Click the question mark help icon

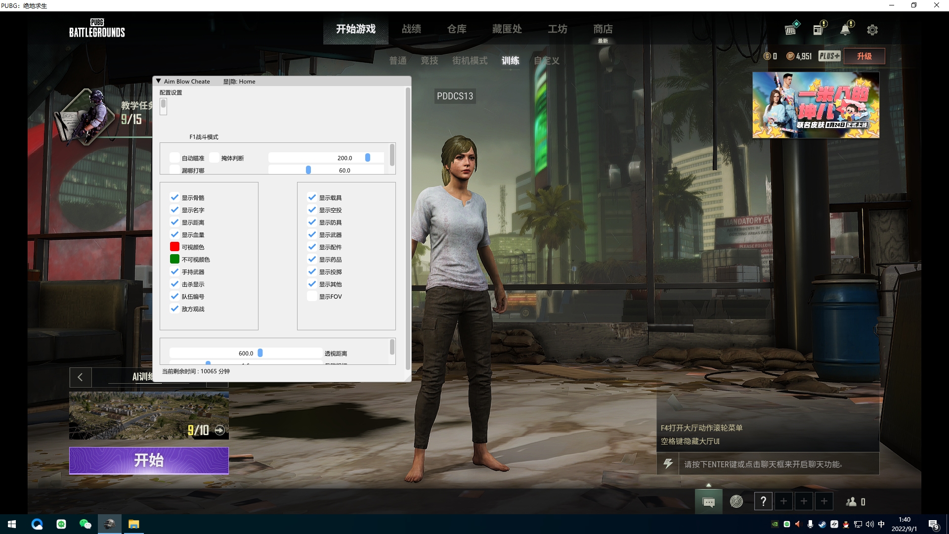pos(763,502)
